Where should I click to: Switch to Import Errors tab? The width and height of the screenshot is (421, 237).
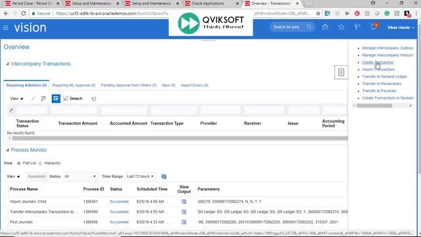coord(195,85)
